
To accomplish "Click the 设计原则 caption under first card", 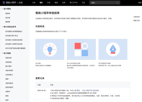I will 38,63.
